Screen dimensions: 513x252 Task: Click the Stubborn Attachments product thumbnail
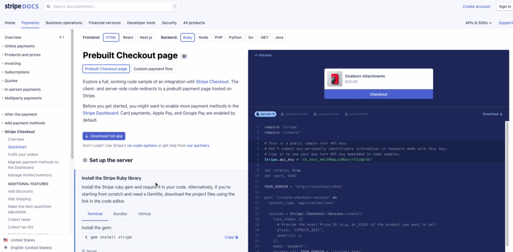click(334, 79)
